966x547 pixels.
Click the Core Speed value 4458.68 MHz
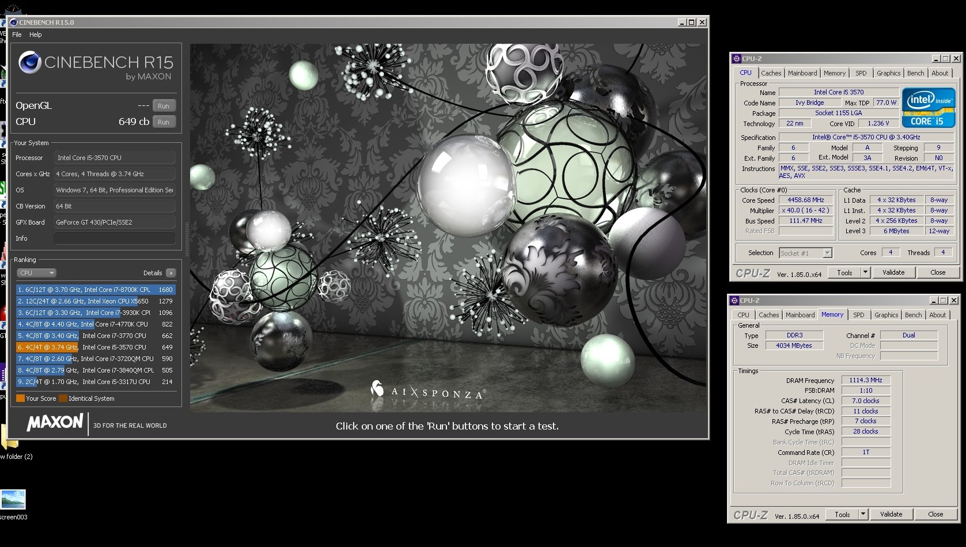806,200
